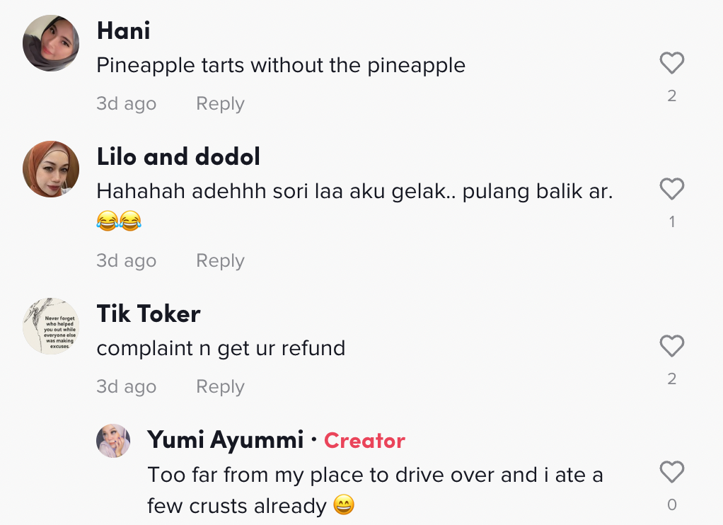Open the Hani username link
The height and width of the screenshot is (525, 723).
[x=123, y=30]
